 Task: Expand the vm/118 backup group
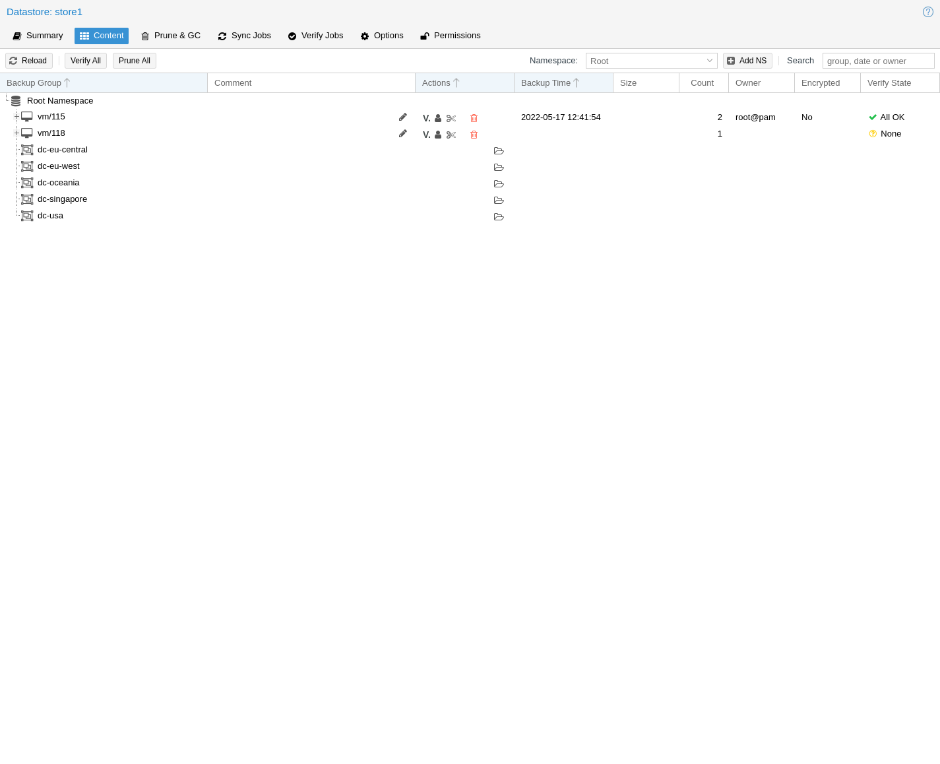[16, 133]
